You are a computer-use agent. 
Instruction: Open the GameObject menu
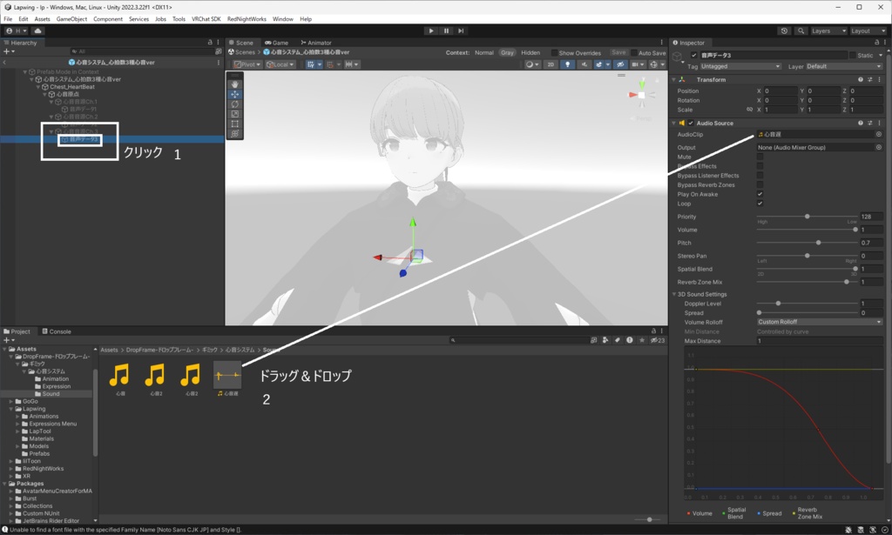click(71, 19)
